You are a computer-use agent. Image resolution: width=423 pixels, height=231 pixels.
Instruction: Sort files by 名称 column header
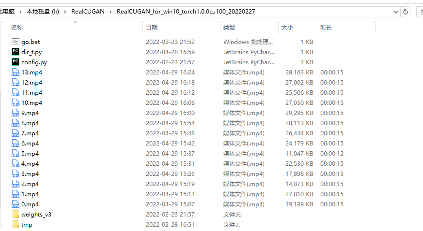coord(17,27)
